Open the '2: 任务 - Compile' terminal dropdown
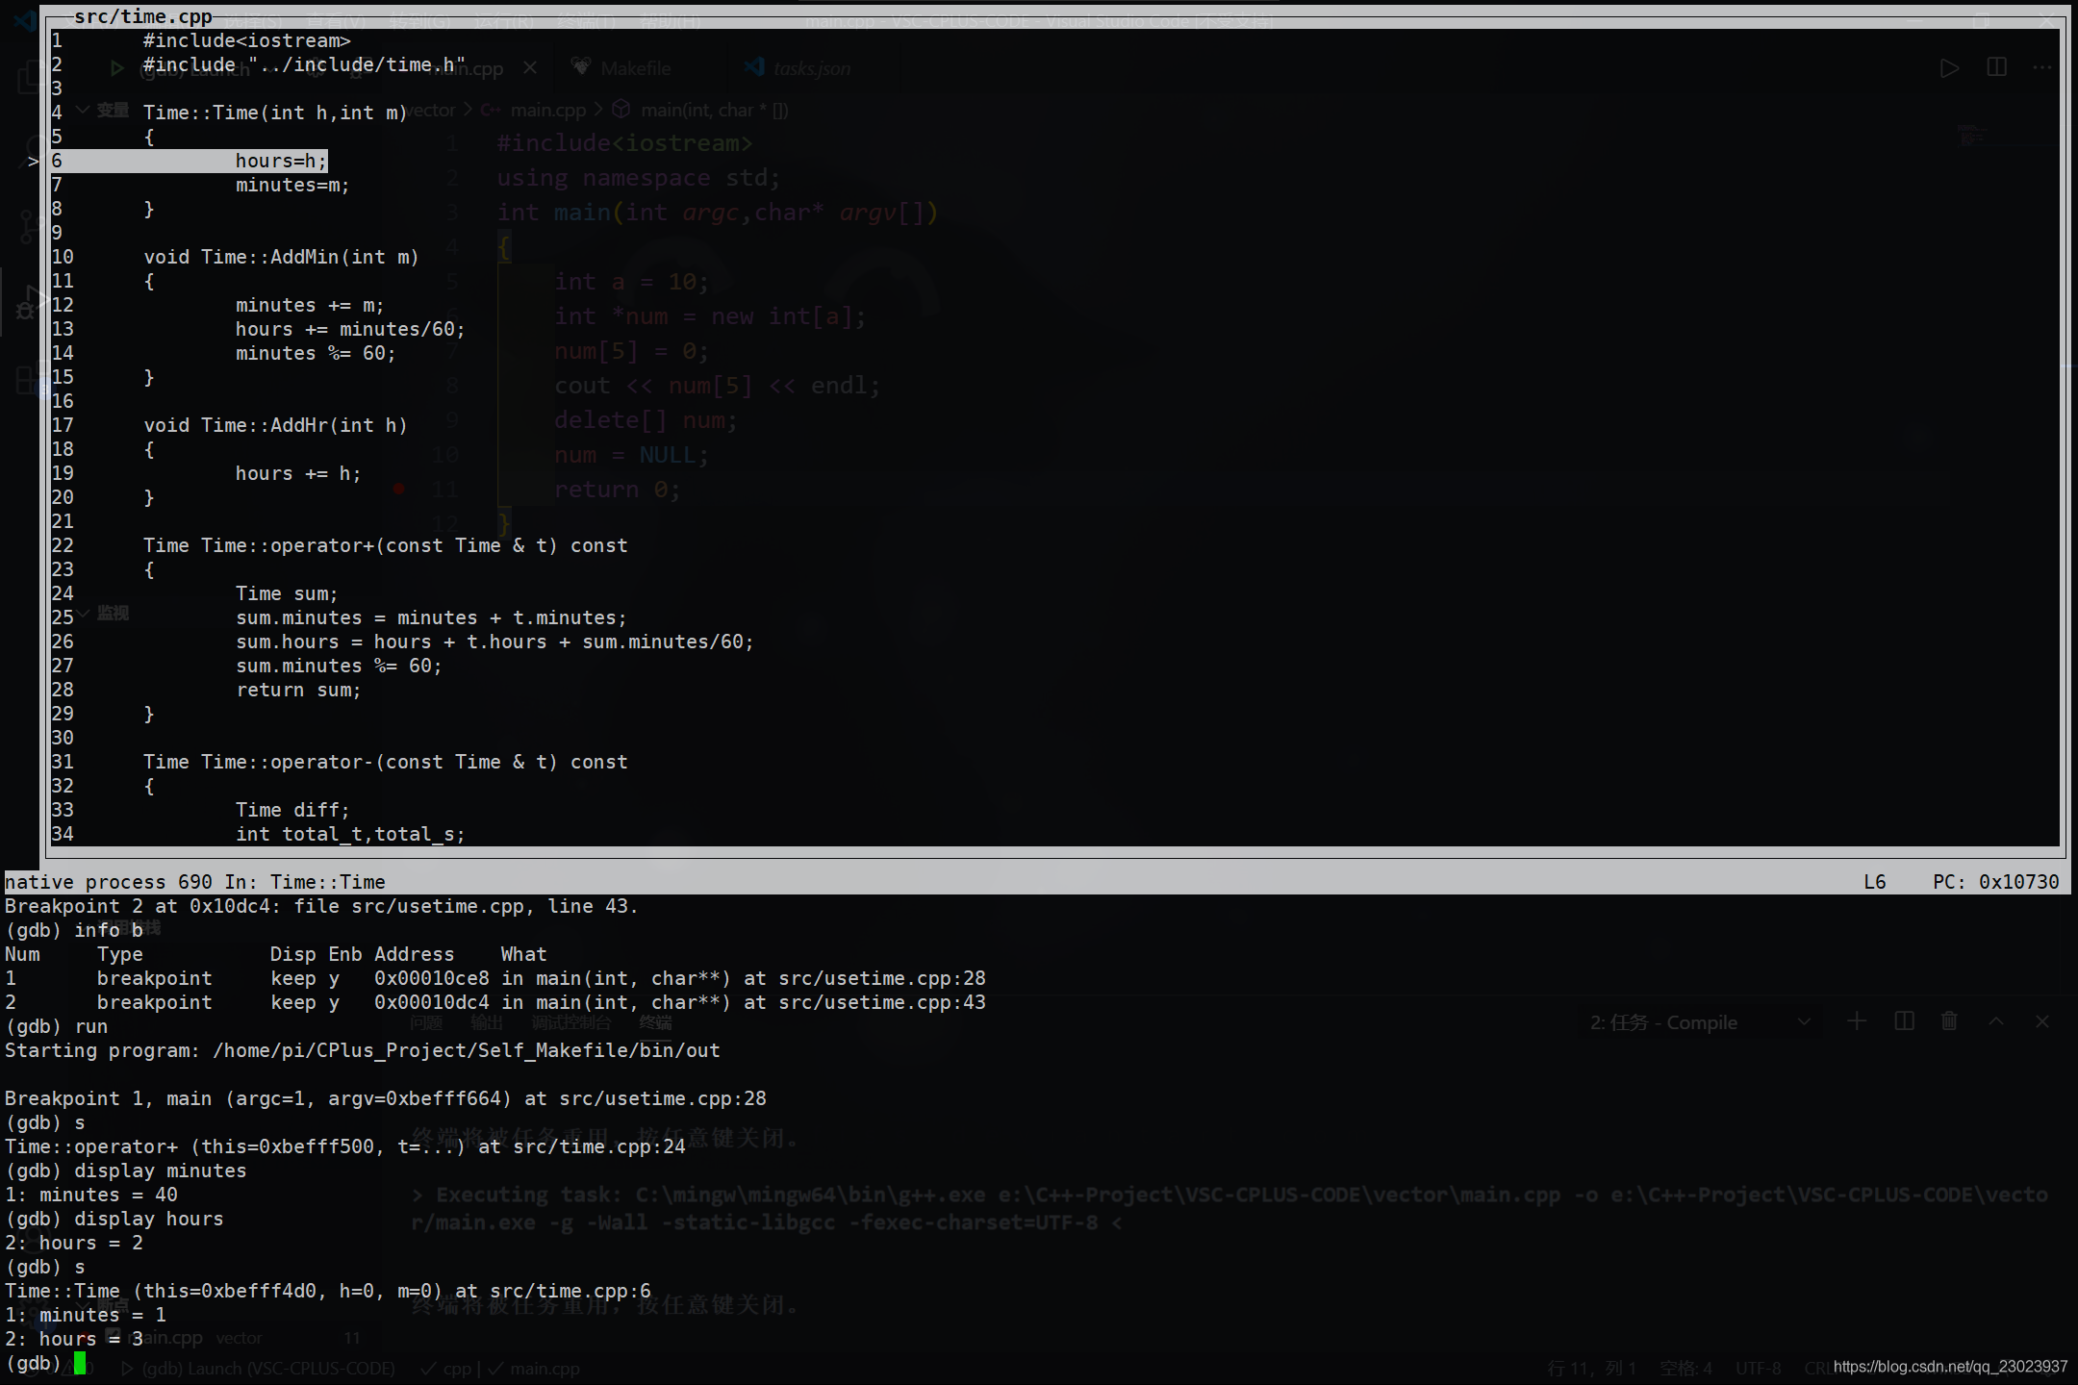 pos(1701,1022)
